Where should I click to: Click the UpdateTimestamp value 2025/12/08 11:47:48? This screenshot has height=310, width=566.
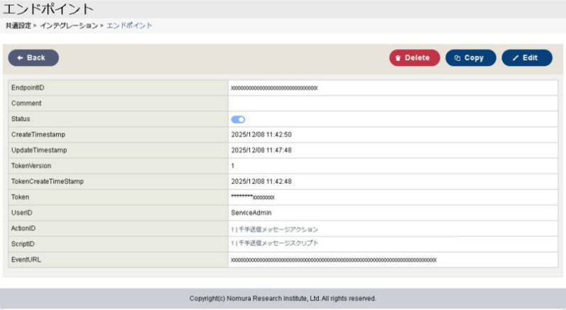pyautogui.click(x=261, y=150)
